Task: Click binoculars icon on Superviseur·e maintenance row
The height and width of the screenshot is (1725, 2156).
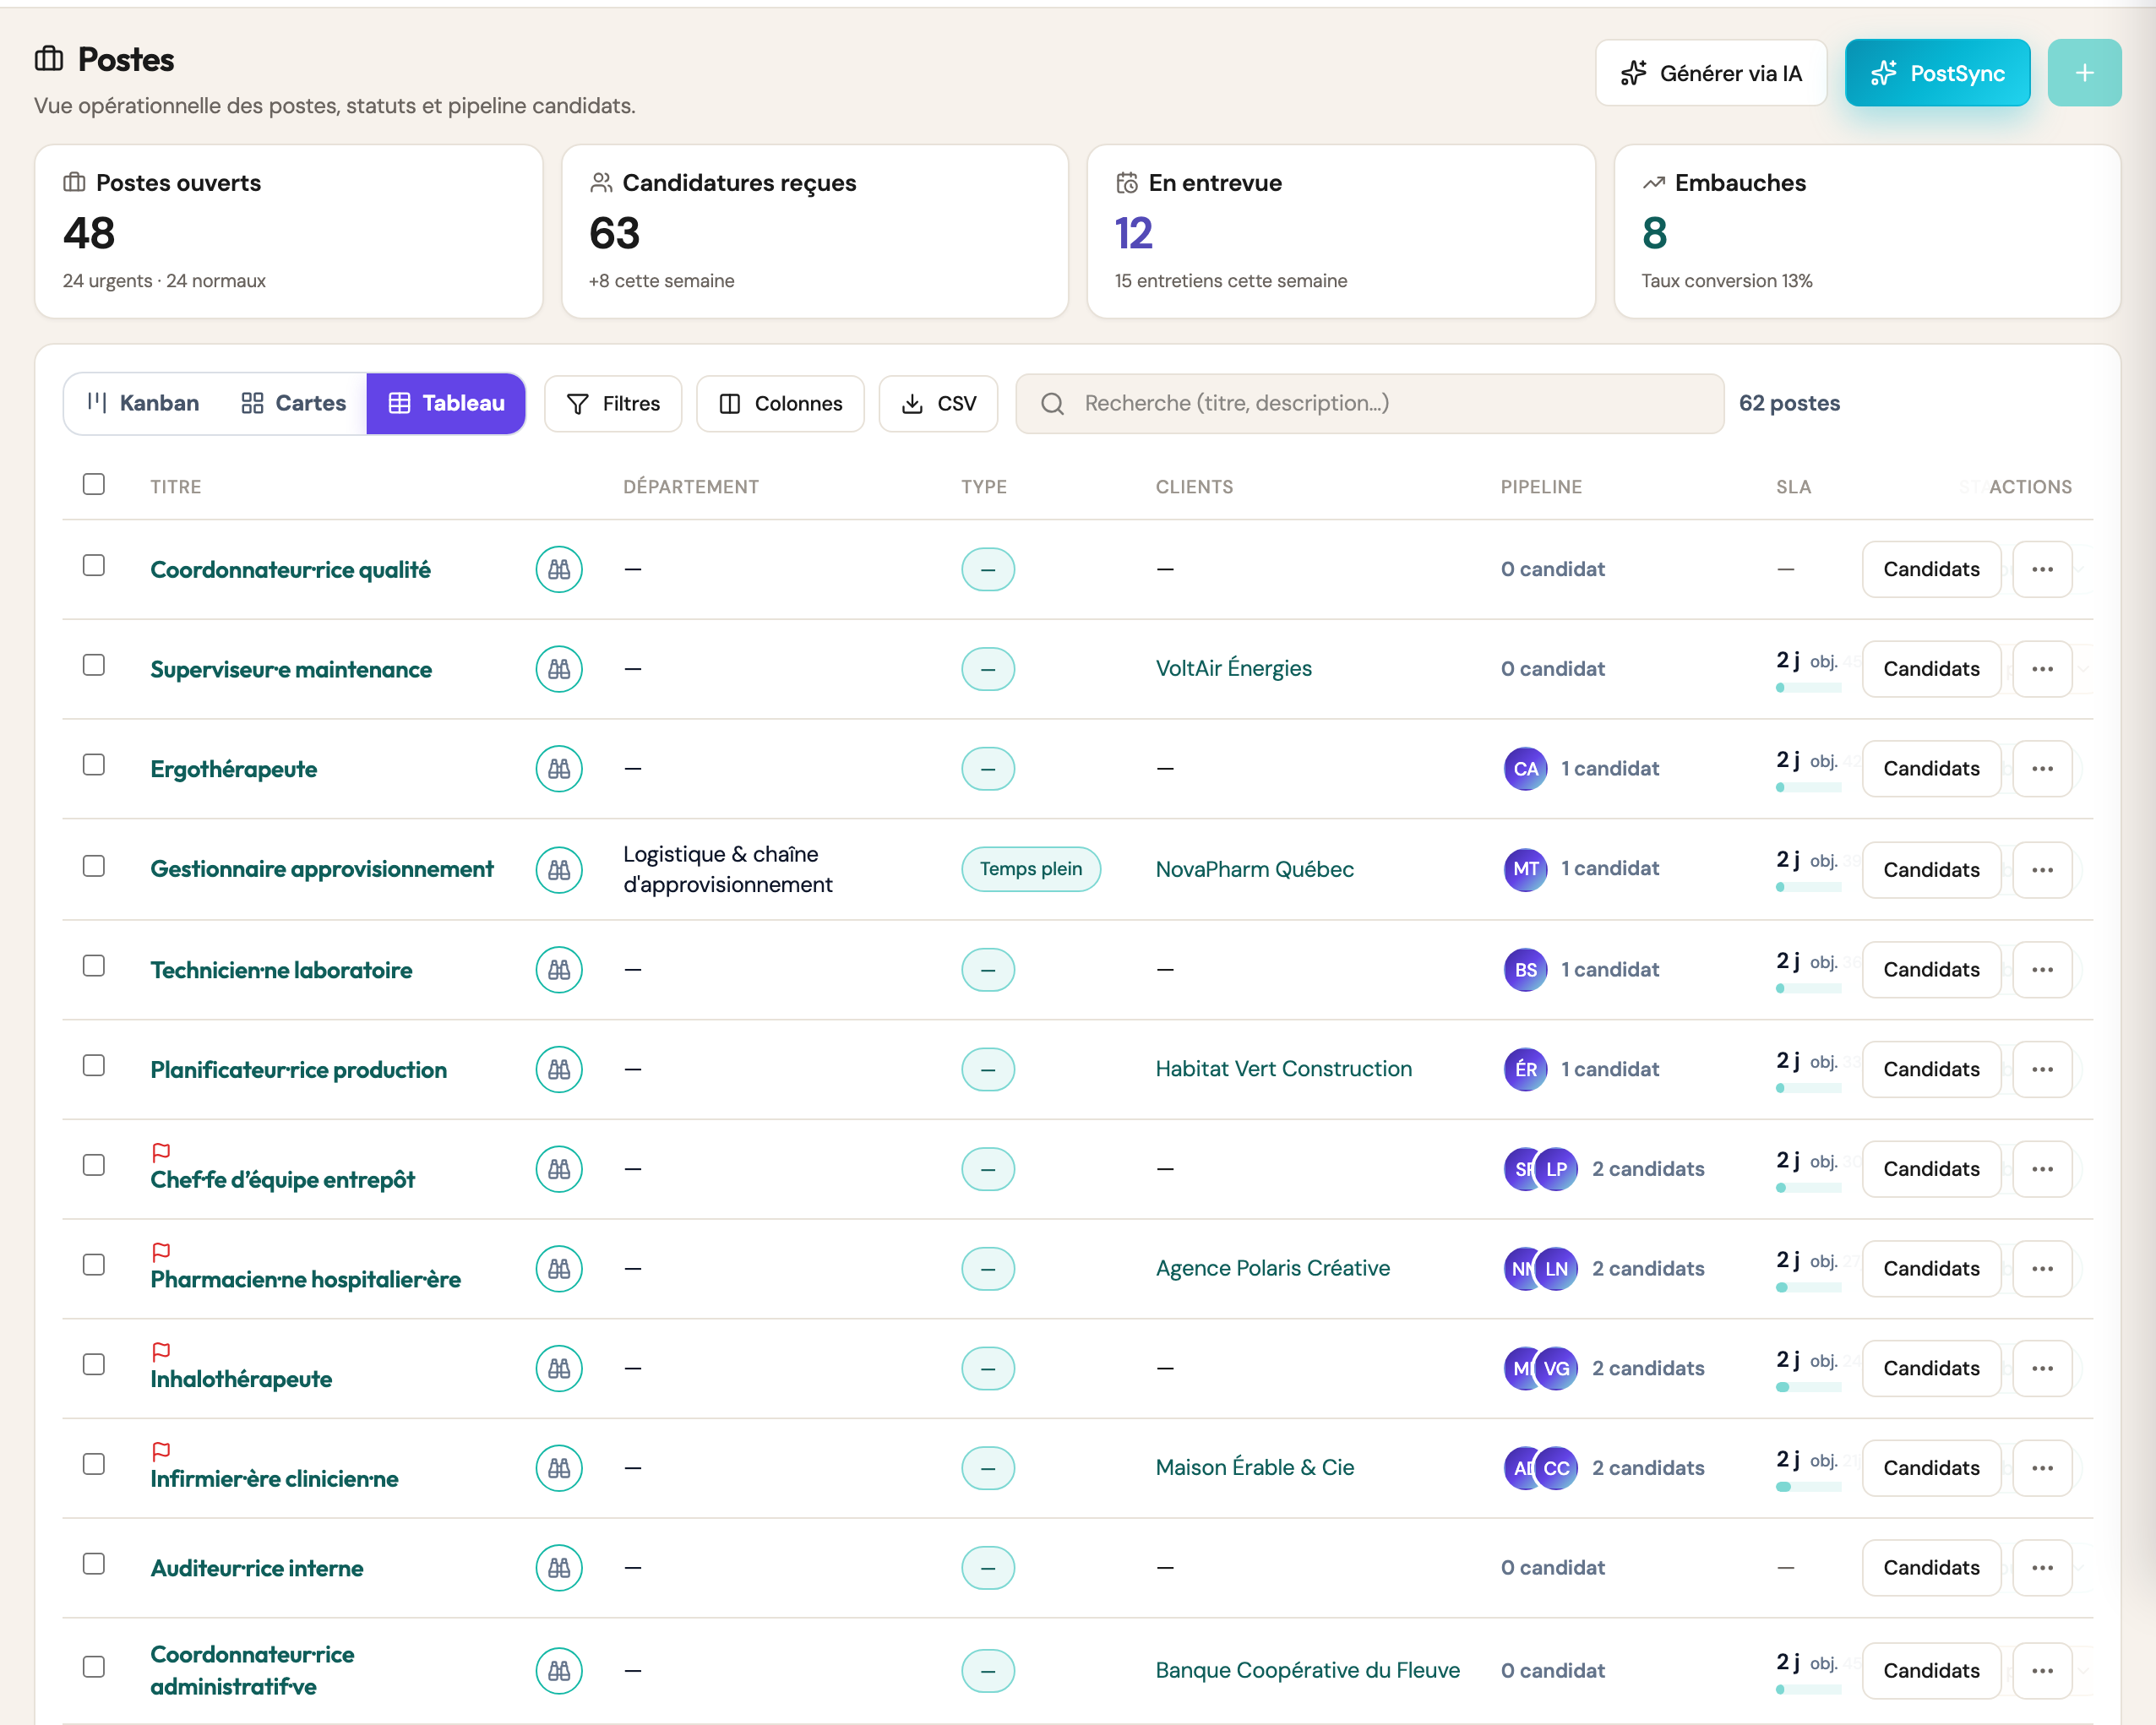Action: (x=559, y=669)
